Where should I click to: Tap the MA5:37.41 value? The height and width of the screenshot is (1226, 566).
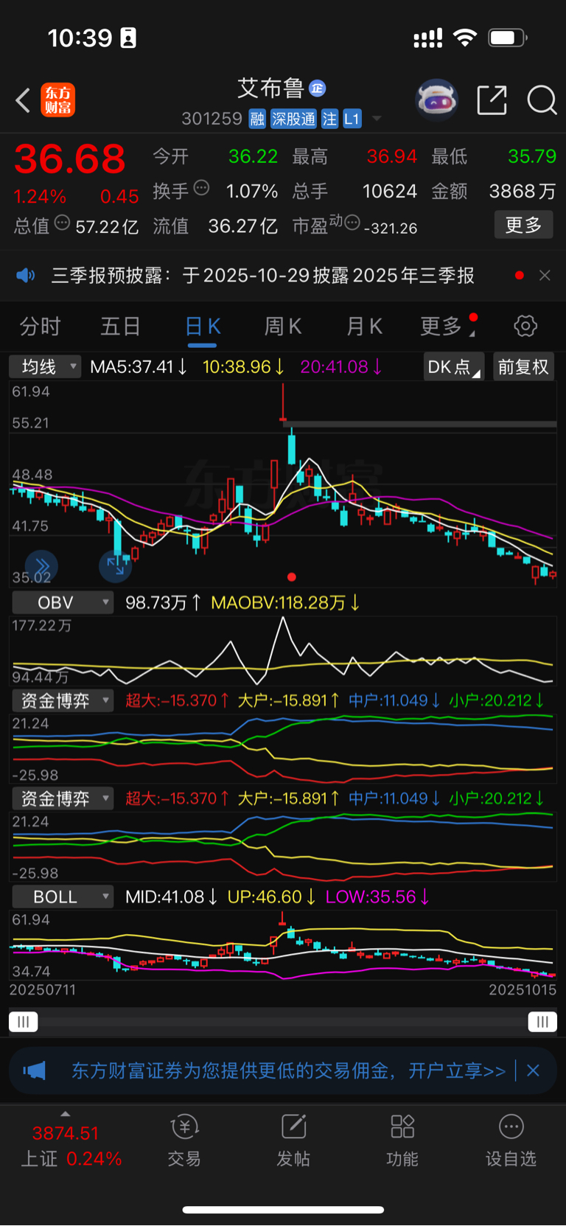(x=138, y=366)
